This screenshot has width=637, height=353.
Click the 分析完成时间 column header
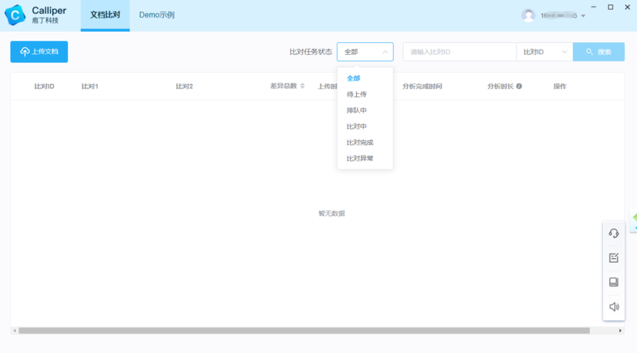click(422, 86)
